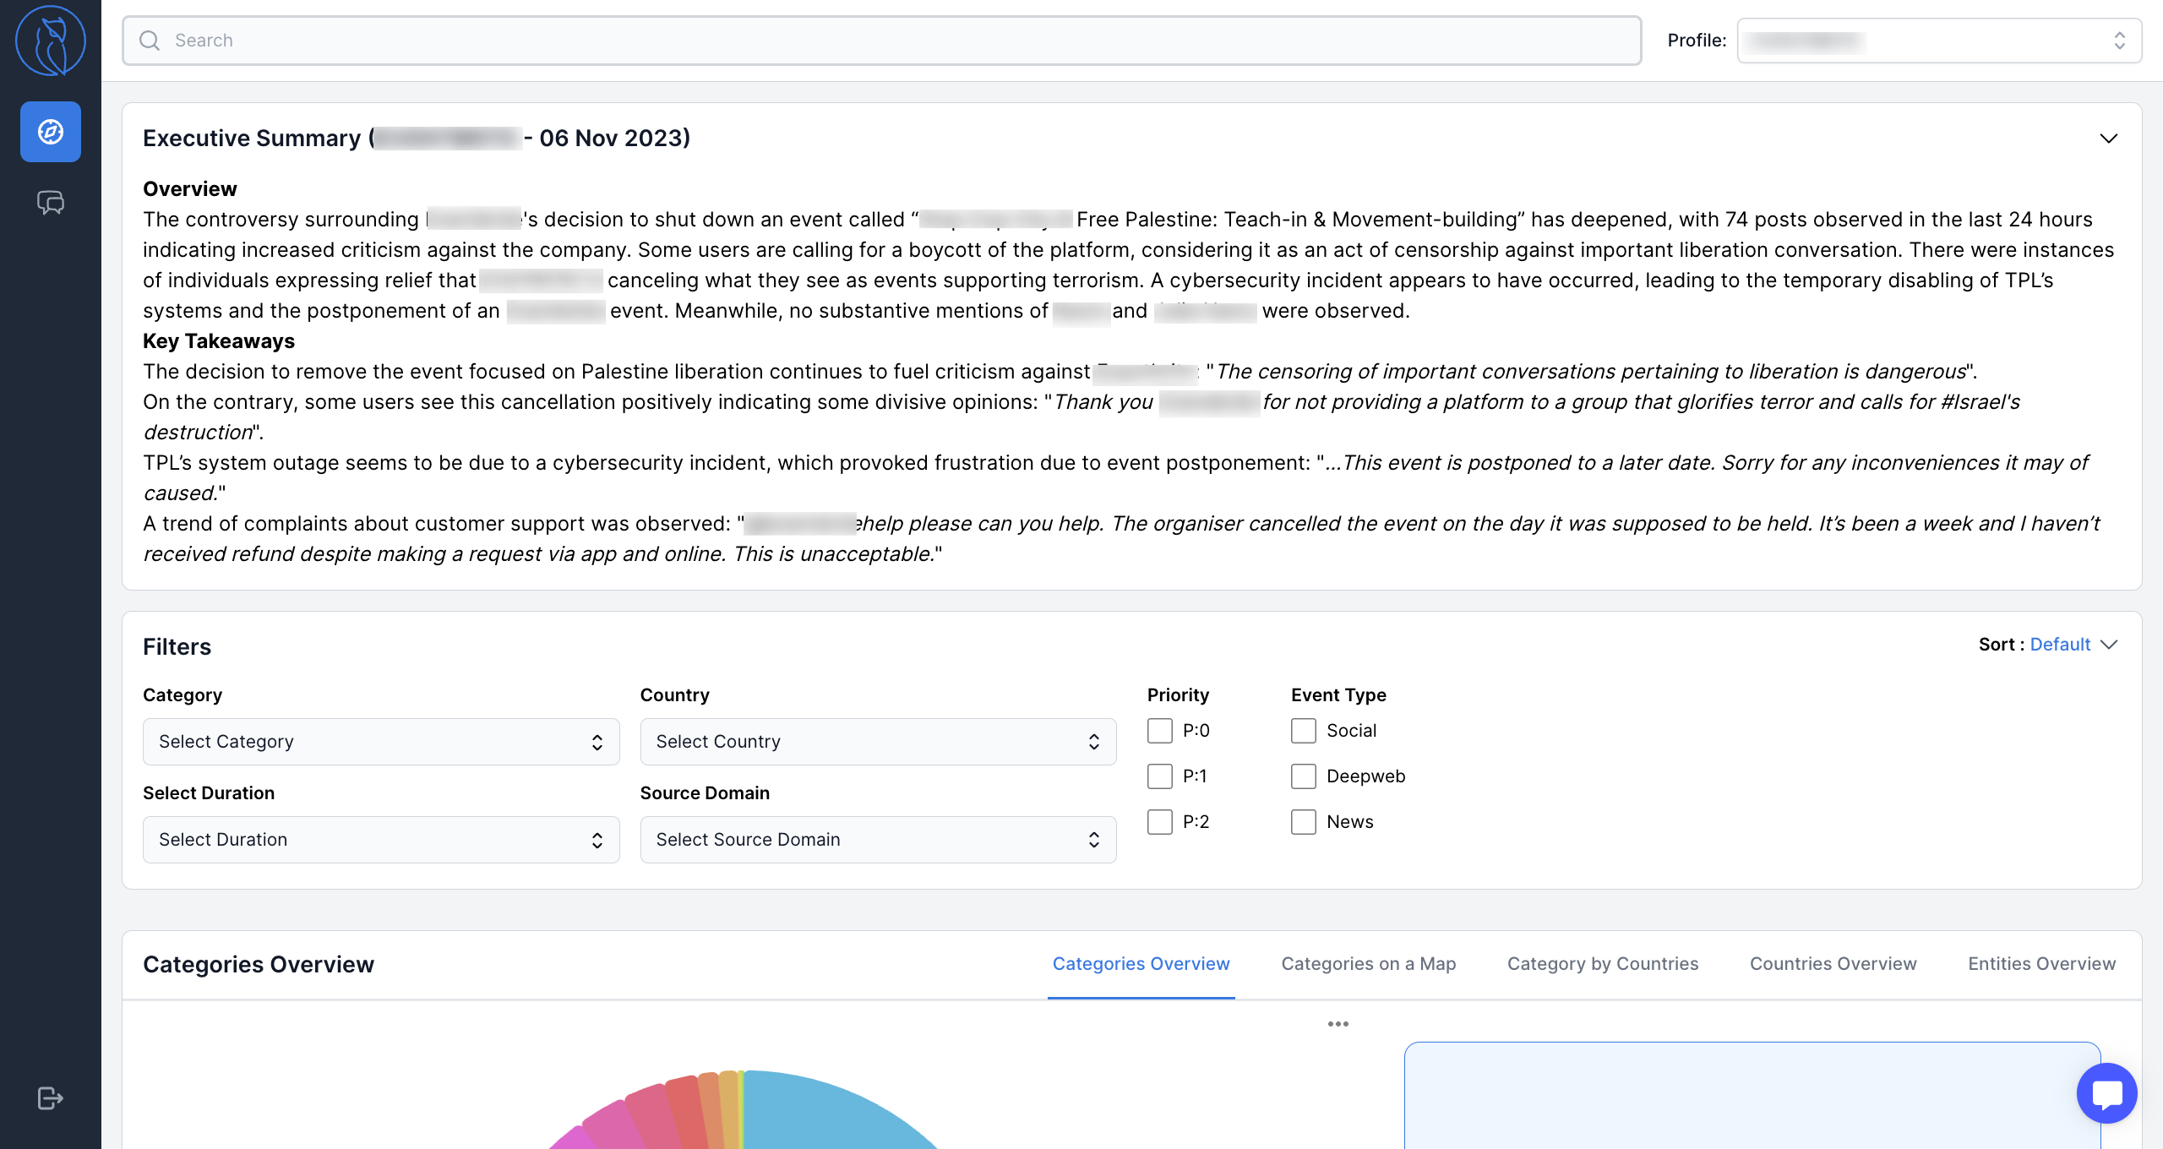Tick the P:2 priority checkbox
The width and height of the screenshot is (2163, 1149).
click(1160, 822)
